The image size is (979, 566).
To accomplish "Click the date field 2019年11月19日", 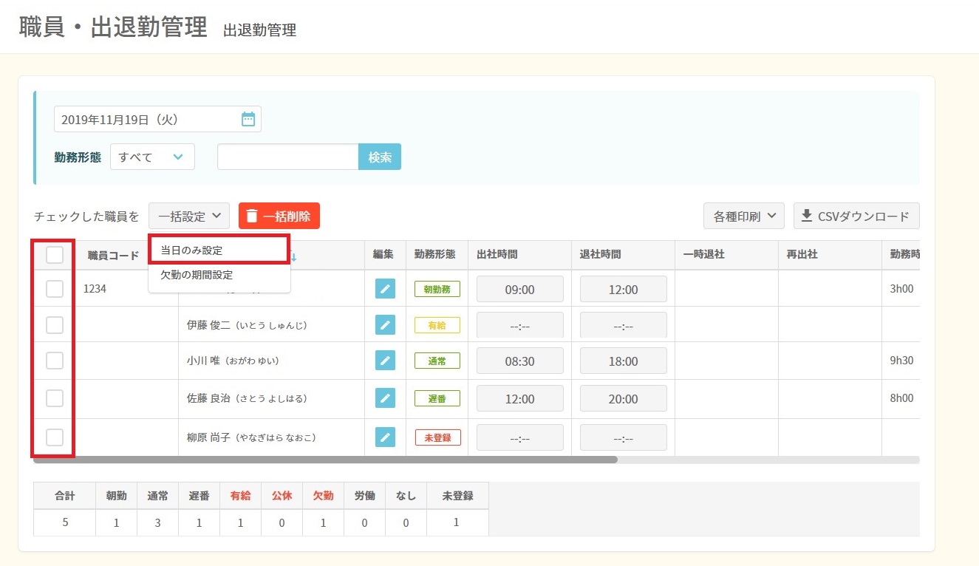I will pyautogui.click(x=157, y=119).
